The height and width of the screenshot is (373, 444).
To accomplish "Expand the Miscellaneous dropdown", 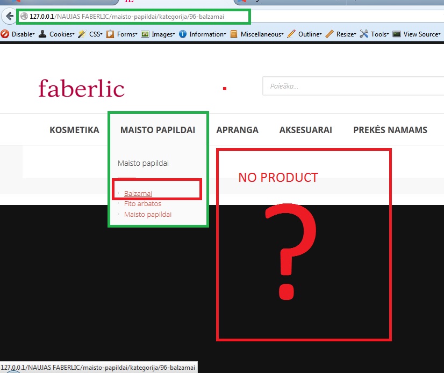I will point(262,34).
